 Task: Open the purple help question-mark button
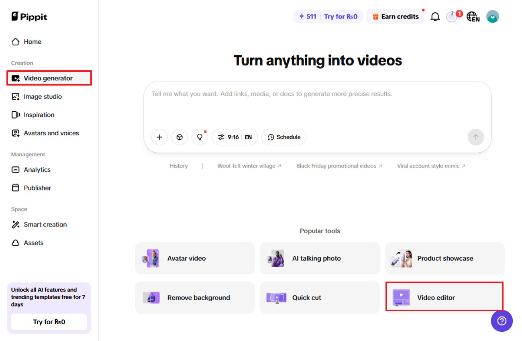502,321
